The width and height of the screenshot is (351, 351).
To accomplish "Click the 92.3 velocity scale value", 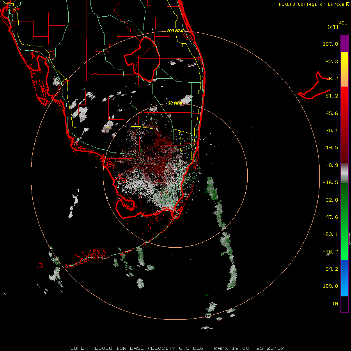I will (332, 61).
